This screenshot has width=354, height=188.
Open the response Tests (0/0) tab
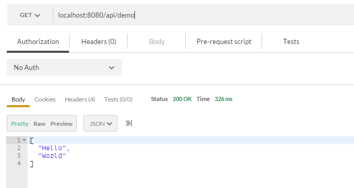tap(118, 99)
